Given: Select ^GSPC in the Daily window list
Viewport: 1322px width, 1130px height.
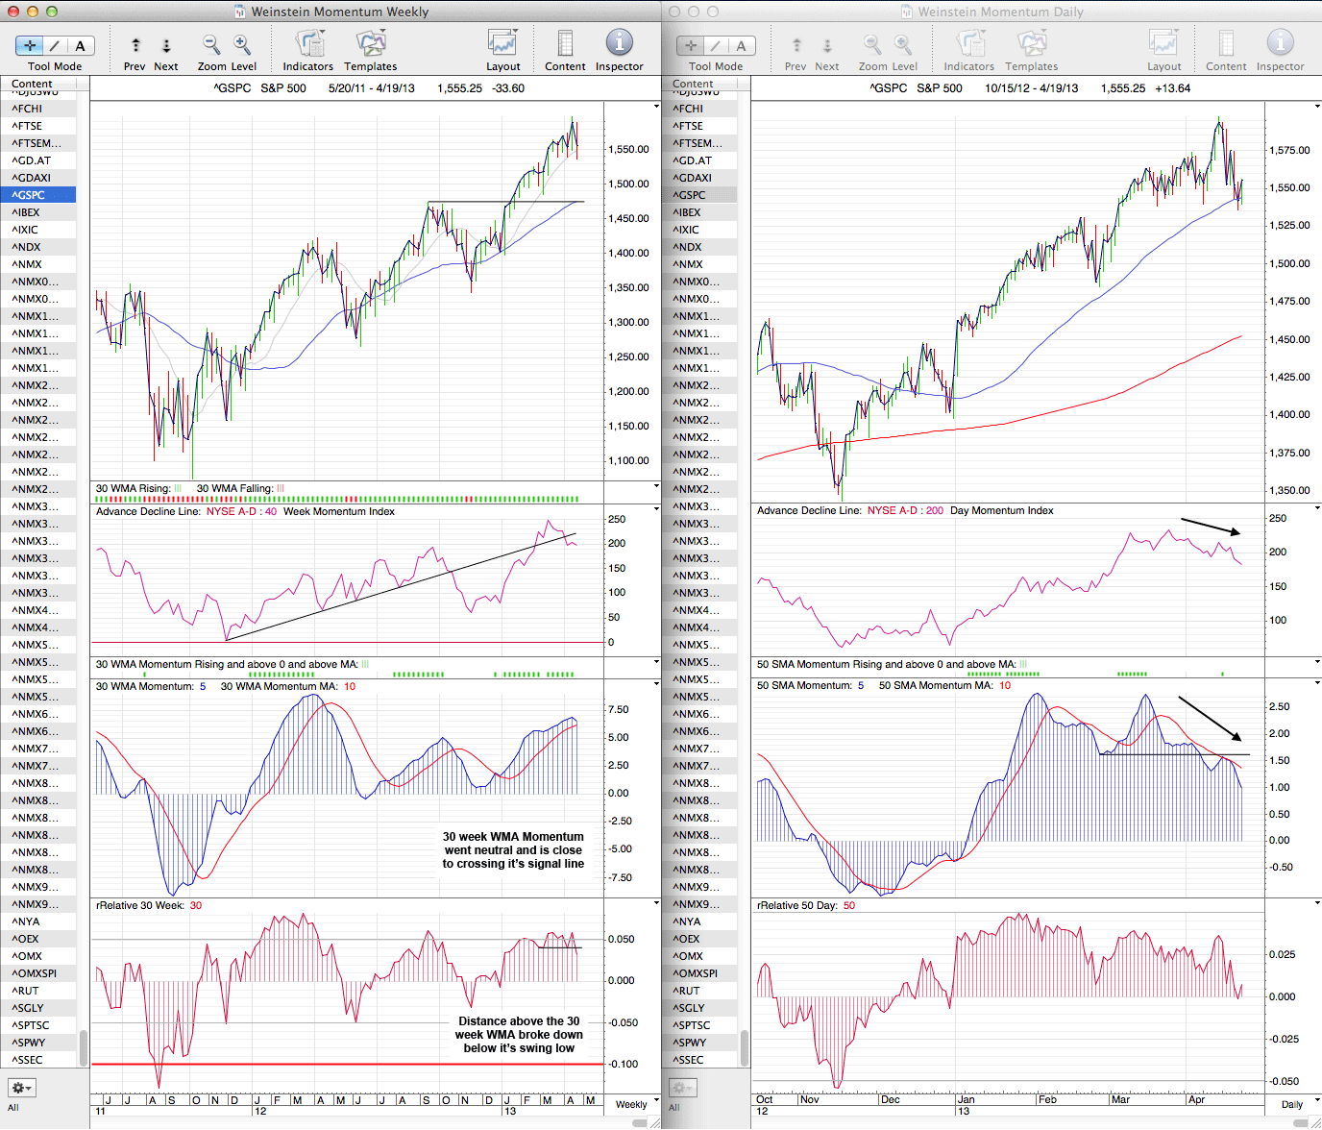Looking at the screenshot, I should (x=699, y=195).
